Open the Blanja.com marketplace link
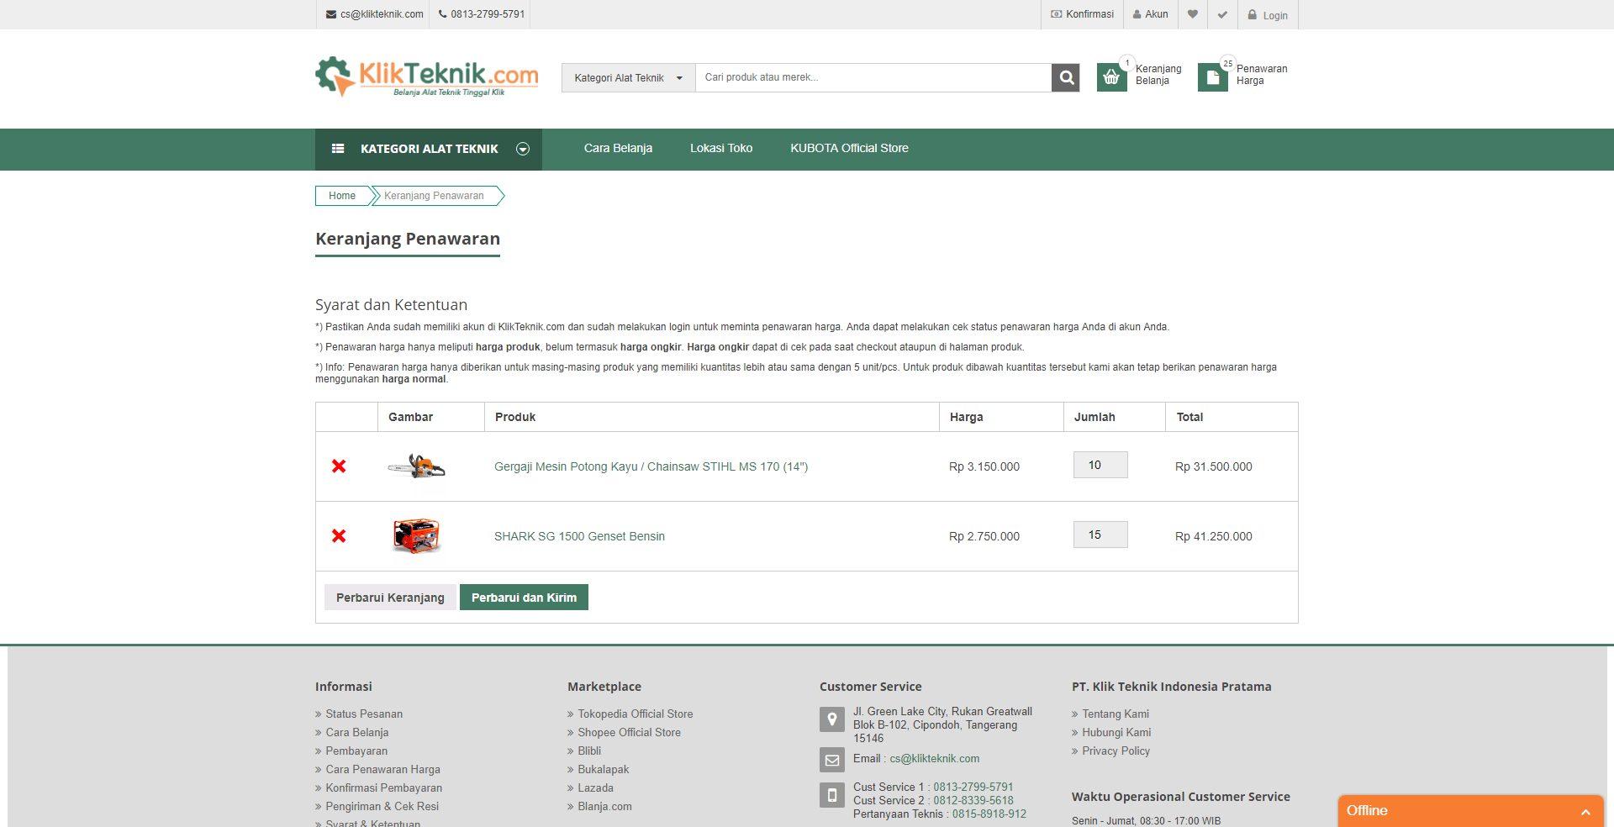 coord(604,806)
